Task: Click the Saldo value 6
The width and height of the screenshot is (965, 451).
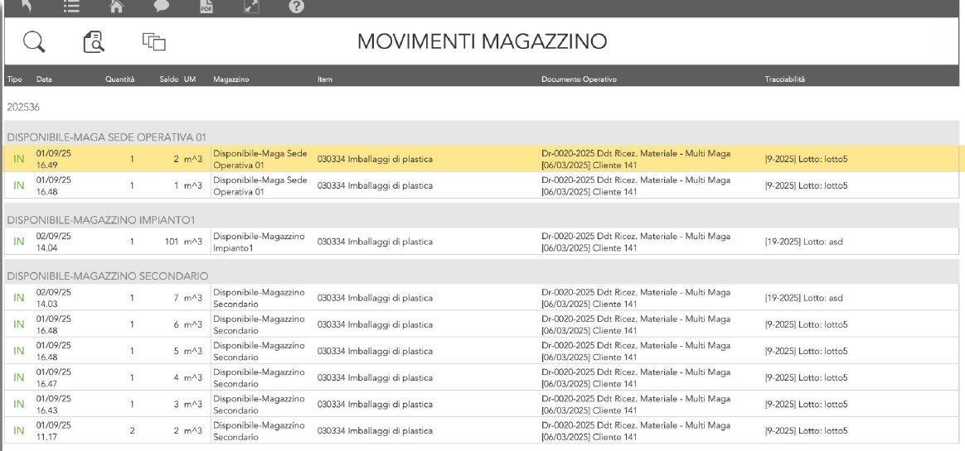Action: [176, 324]
